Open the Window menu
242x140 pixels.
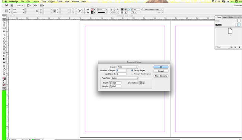(75, 1)
